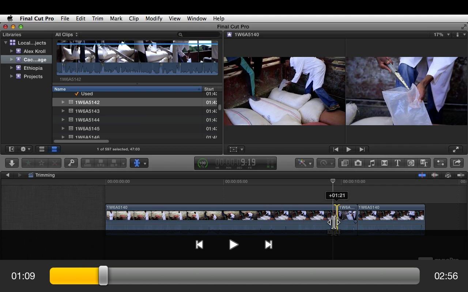Screen dimensions: 468x292
Task: Open the File menu
Action: click(65, 19)
